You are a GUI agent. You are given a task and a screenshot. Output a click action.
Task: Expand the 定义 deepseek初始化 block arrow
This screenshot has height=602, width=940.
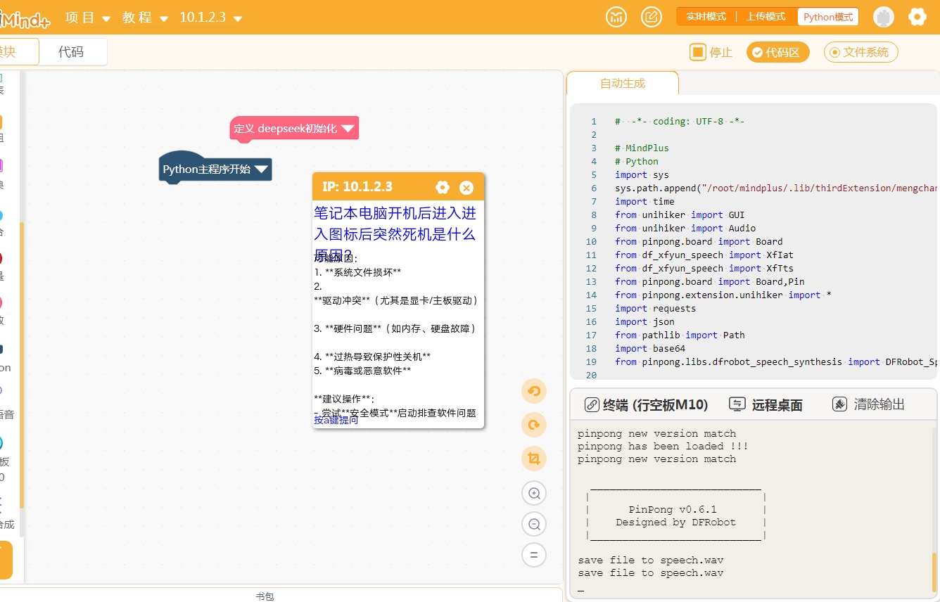348,129
